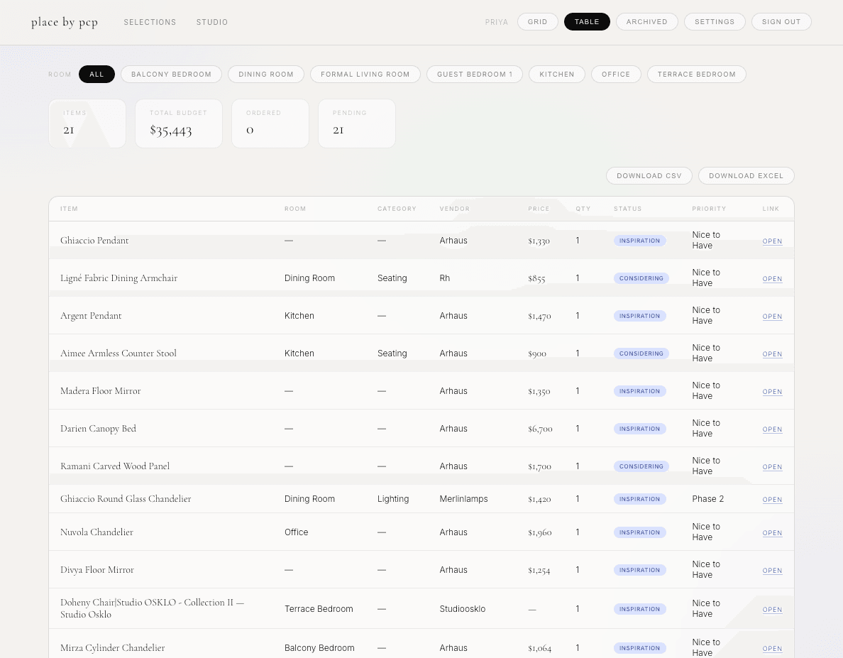Click the Rh vendor cell
This screenshot has height=658, width=843.
(445, 278)
